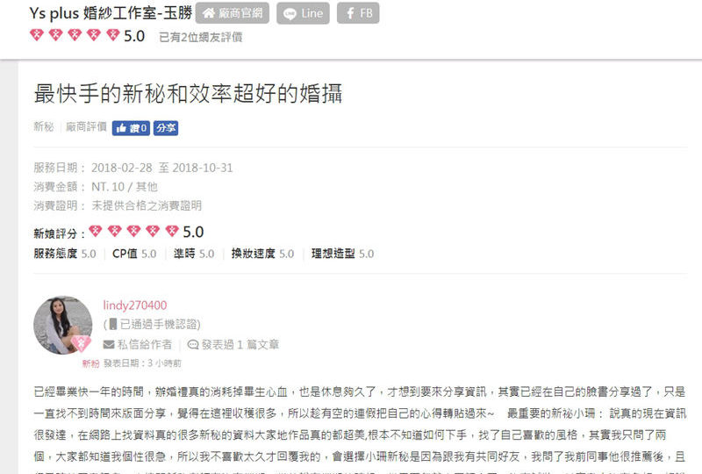Open the 新秘 category link

[x=43, y=126]
